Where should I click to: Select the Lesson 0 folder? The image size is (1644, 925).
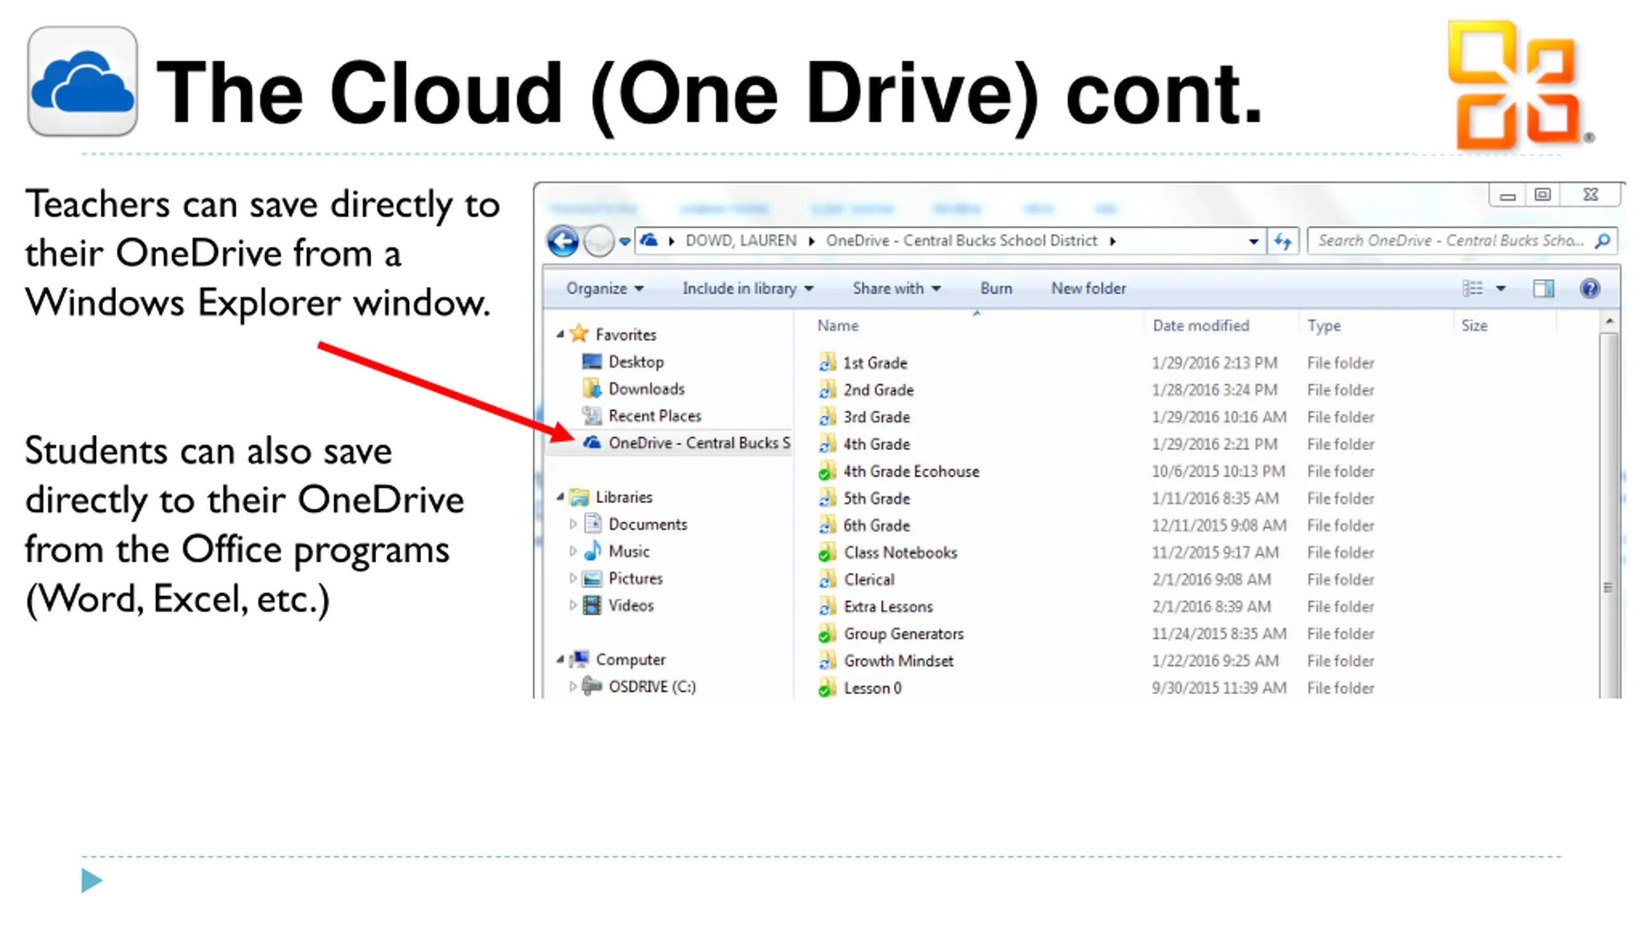(872, 688)
